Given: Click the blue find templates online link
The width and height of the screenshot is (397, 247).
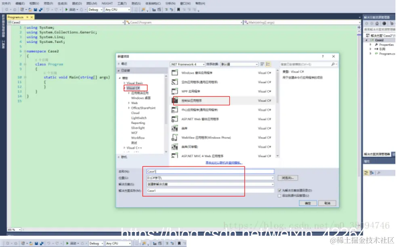Looking at the screenshot, I should (x=224, y=163).
